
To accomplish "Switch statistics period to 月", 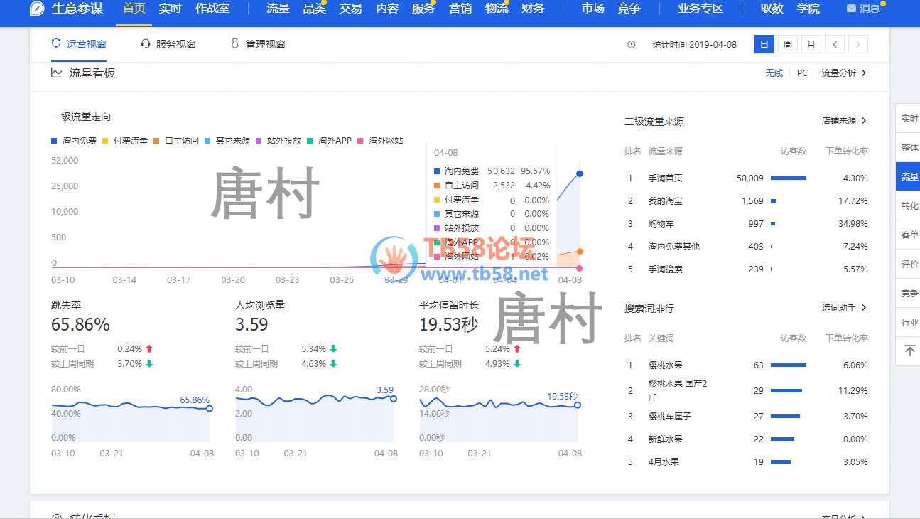I will pyautogui.click(x=811, y=44).
